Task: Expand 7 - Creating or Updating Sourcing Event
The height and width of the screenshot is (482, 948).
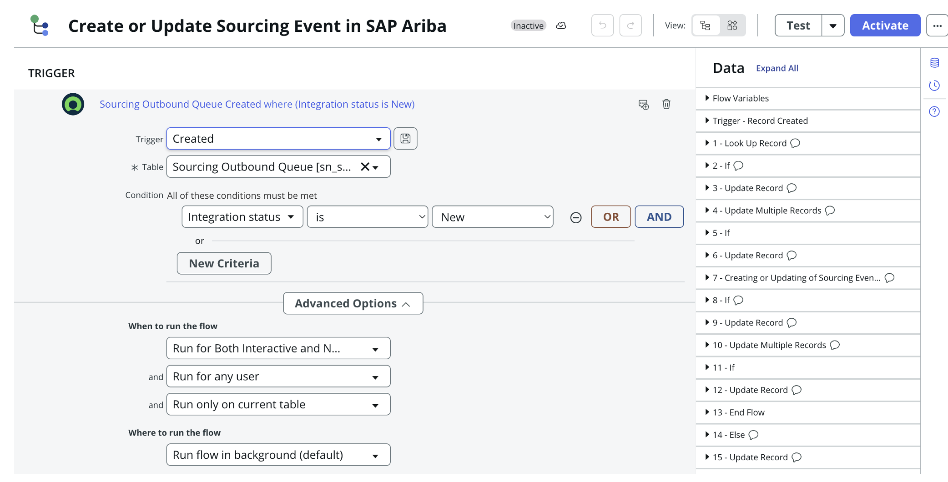Action: tap(707, 277)
